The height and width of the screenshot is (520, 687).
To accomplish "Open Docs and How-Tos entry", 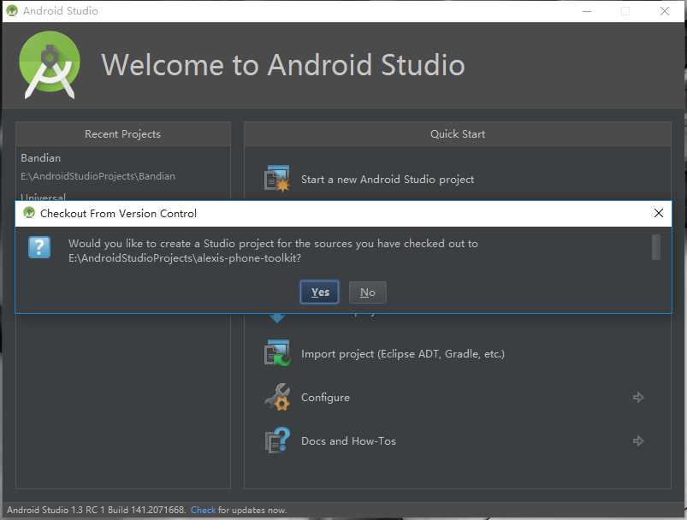I will [348, 440].
